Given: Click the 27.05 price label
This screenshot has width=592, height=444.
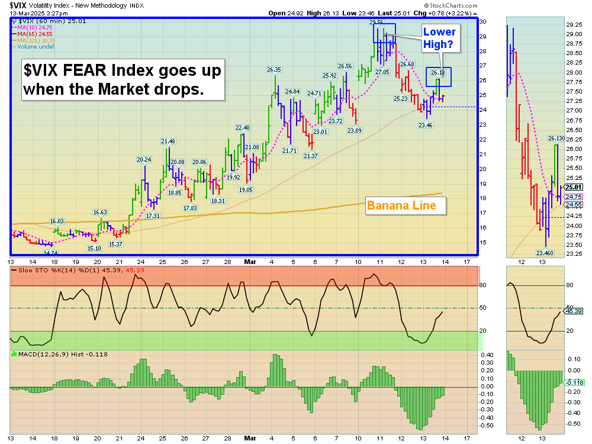Looking at the screenshot, I should point(382,72).
